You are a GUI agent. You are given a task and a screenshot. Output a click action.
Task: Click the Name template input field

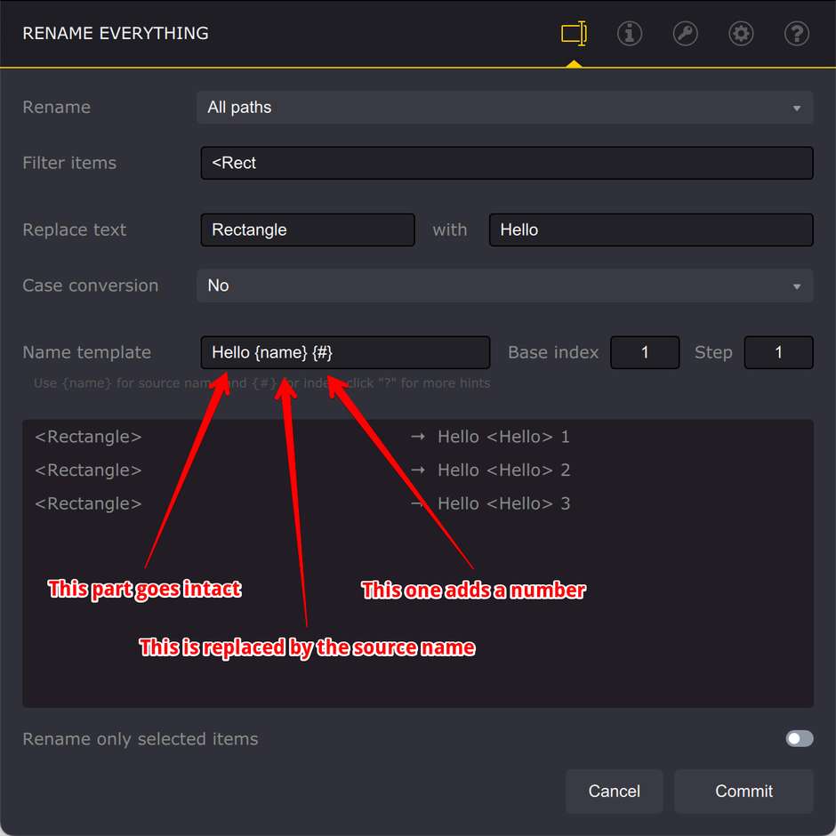pos(345,352)
